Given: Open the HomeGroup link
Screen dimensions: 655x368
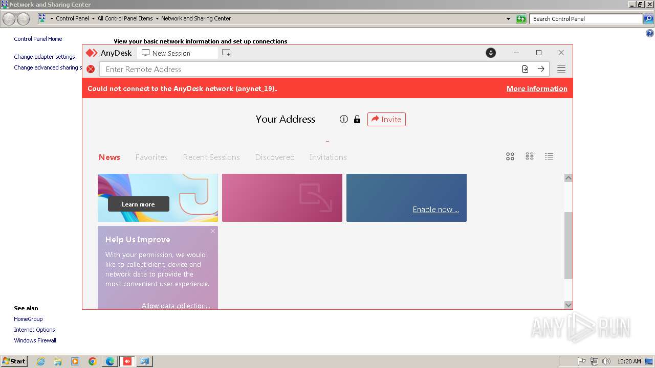Looking at the screenshot, I should point(28,319).
